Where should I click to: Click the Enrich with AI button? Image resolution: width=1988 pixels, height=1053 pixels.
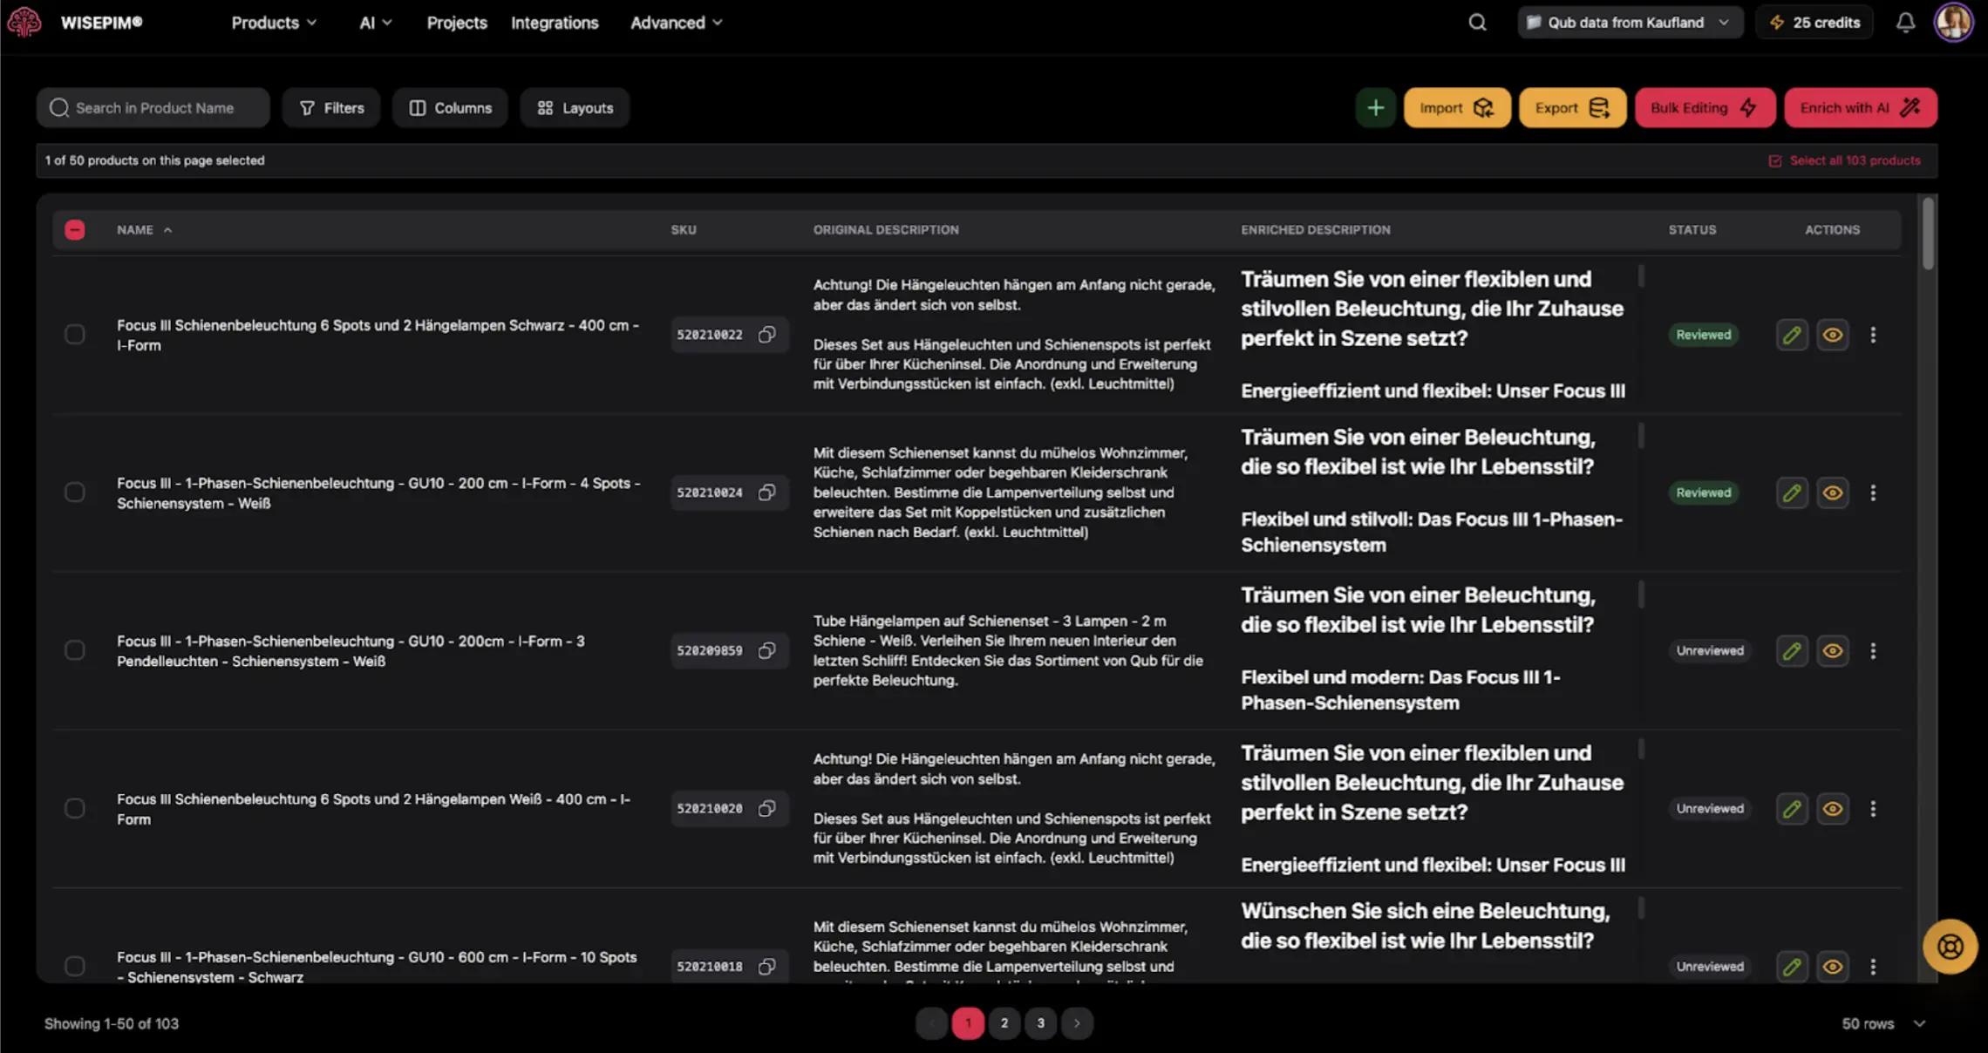1860,108
